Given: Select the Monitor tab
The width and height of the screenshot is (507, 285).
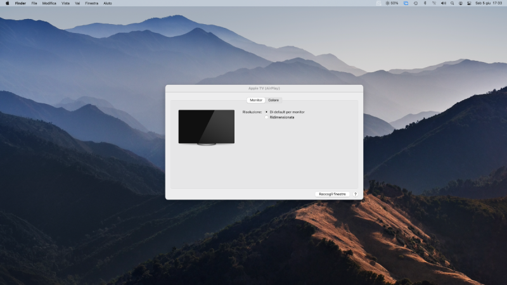Looking at the screenshot, I should [x=256, y=100].
